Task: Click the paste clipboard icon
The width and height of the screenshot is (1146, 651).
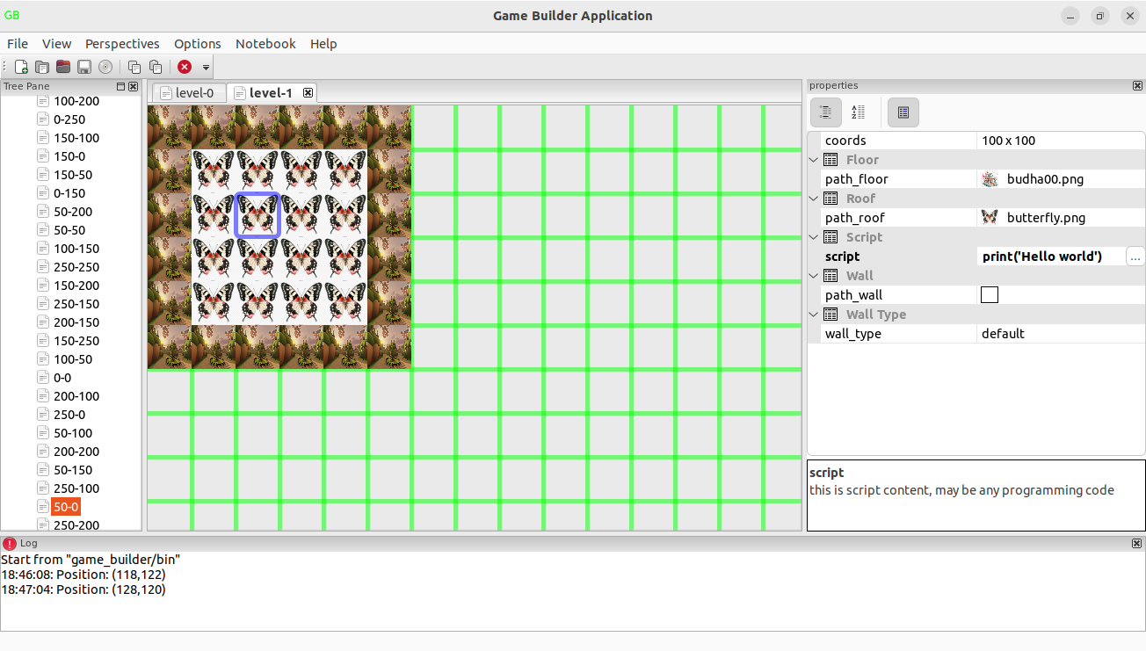Action: pyautogui.click(x=156, y=67)
